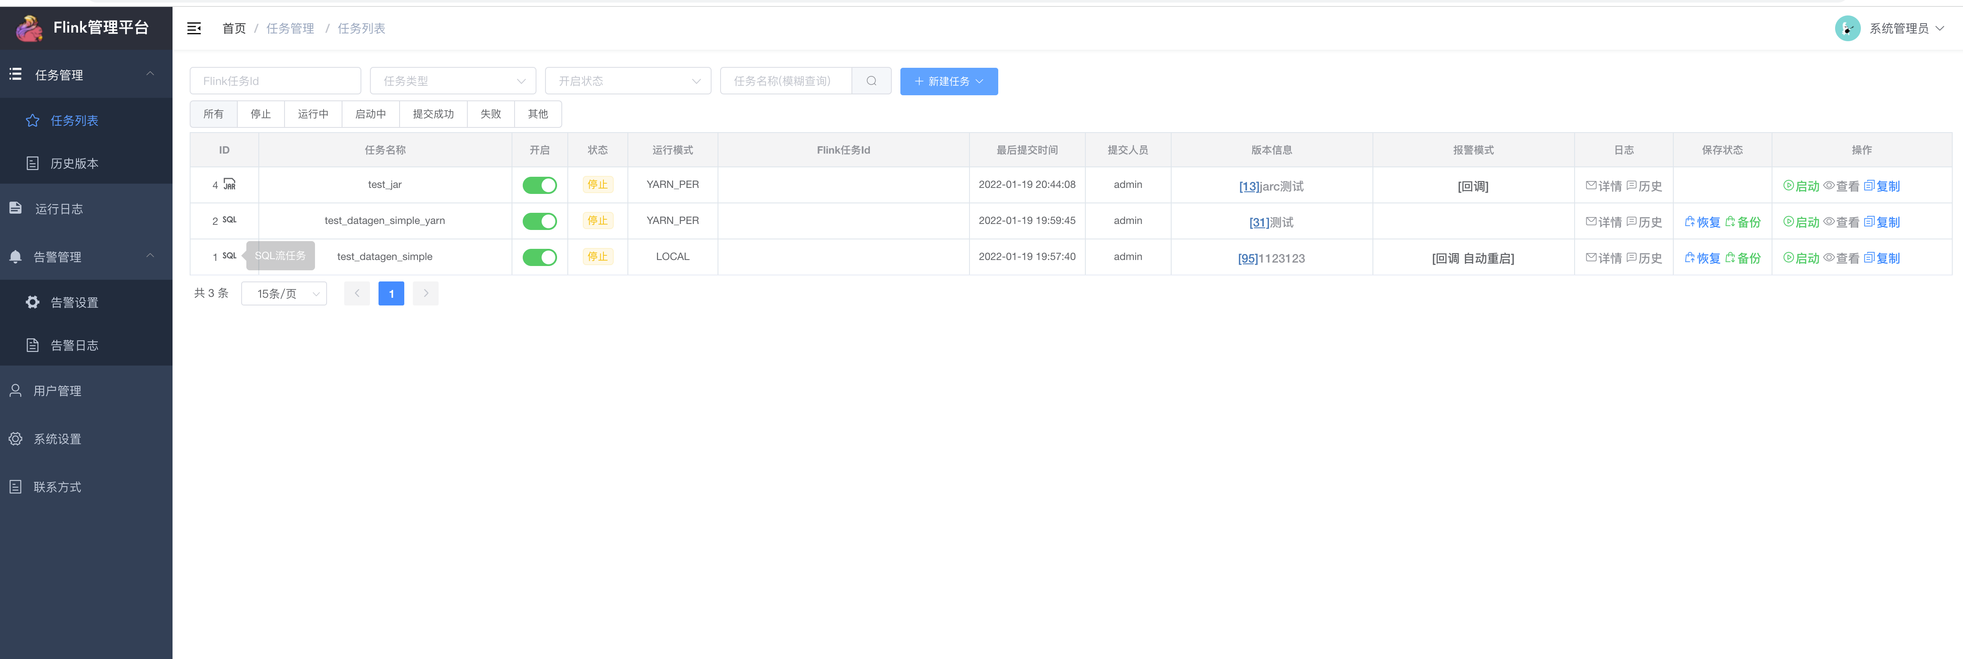Open 告警日志 in the sidebar
This screenshot has height=659, width=1963.
coord(86,345)
